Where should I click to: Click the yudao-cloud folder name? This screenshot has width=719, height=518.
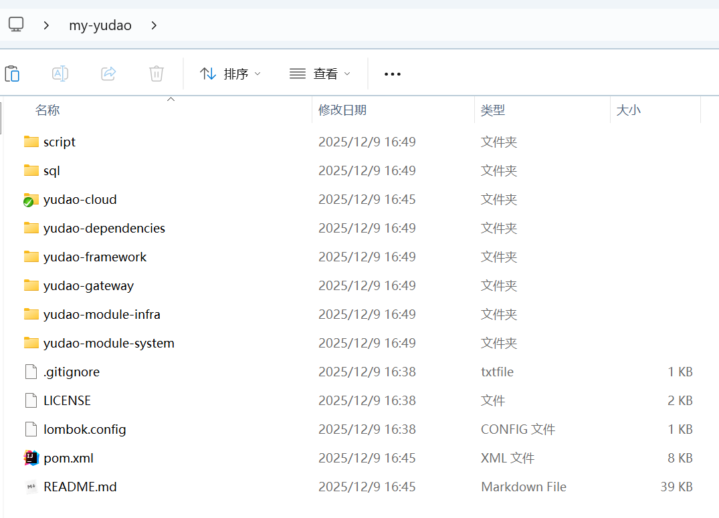pyautogui.click(x=80, y=199)
